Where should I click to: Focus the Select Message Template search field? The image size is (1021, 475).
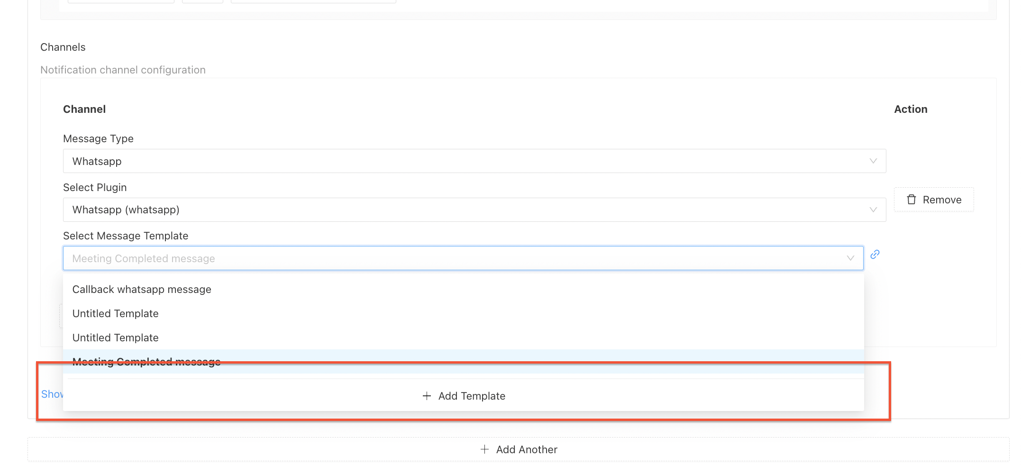coord(427,258)
